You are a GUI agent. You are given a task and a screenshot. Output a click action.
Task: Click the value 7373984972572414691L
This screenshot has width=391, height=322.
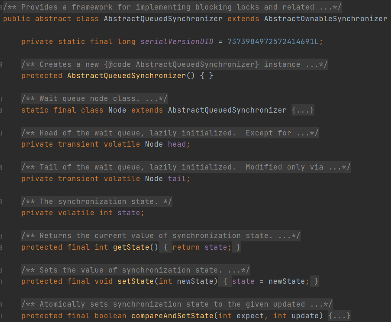point(273,41)
